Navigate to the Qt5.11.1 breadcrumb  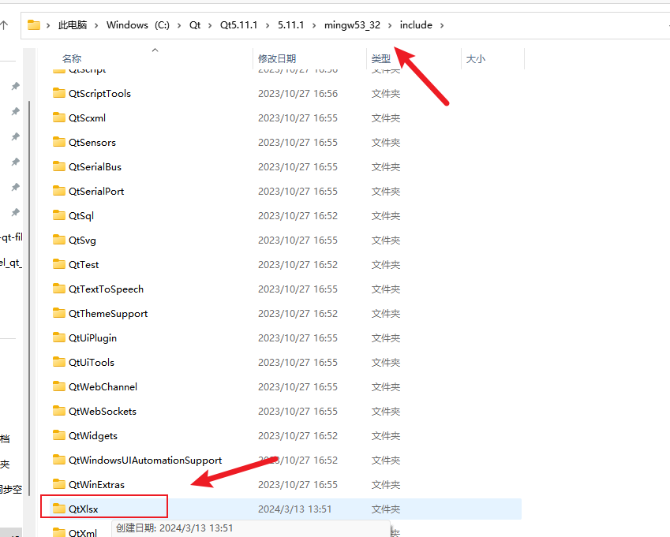239,25
